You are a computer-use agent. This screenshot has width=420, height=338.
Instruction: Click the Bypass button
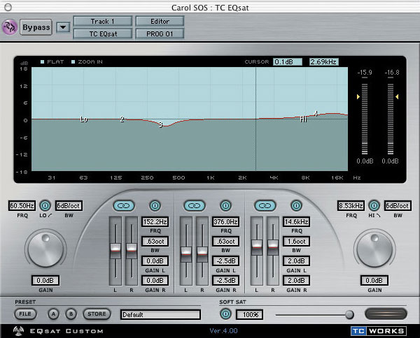coord(36,27)
